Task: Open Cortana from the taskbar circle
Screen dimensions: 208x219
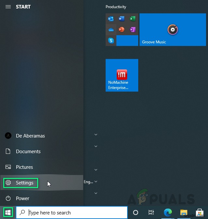Action: [136, 212]
